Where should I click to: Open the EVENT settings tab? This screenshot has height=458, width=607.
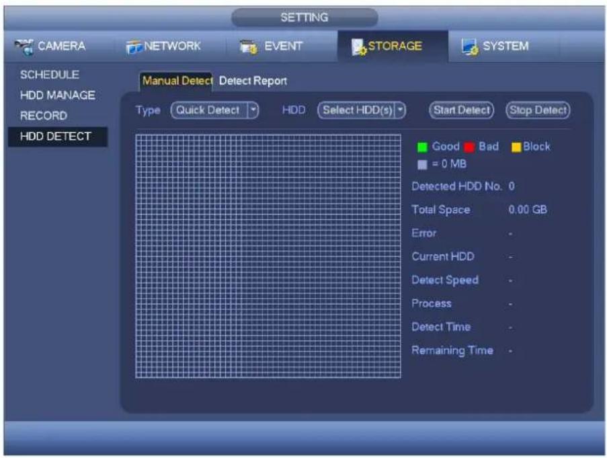pyautogui.click(x=282, y=46)
